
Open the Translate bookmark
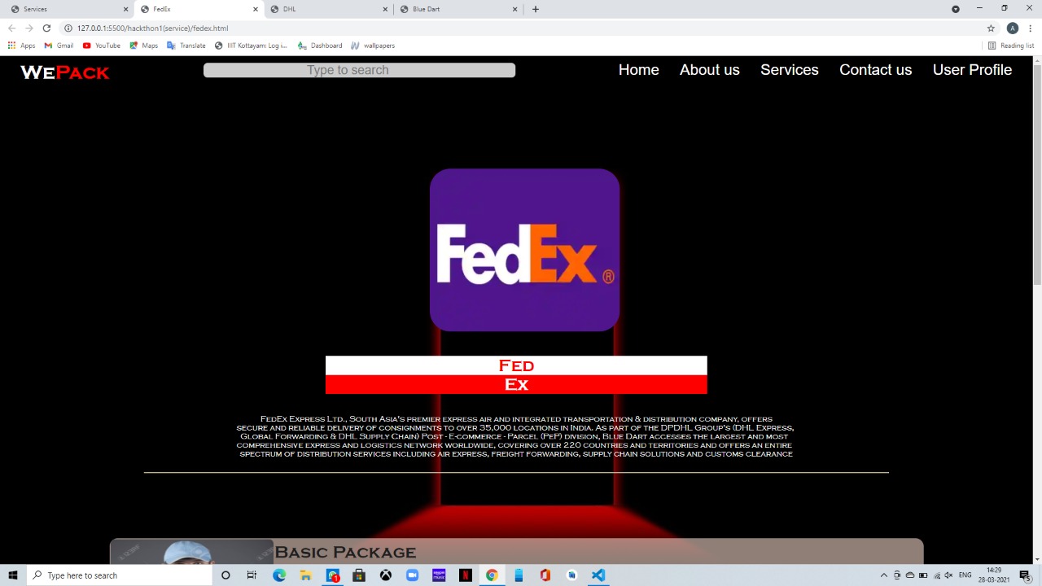tap(186, 46)
